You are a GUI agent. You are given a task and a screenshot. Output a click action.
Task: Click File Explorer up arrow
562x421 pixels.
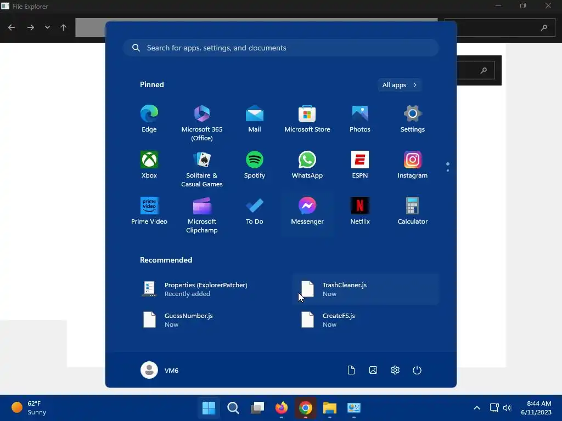64,27
